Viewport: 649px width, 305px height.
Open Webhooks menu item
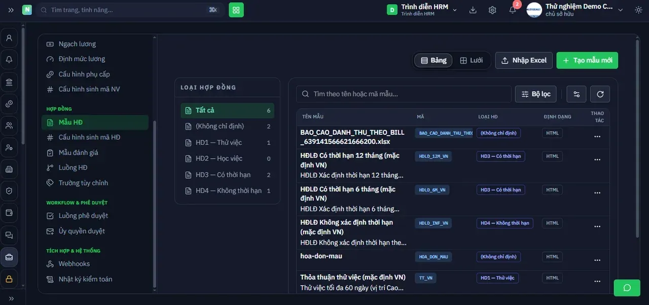click(95, 264)
